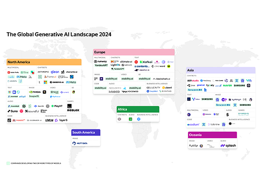This screenshot has width=262, height=196.
Task: Click the Typely logo in Asia
Action: coord(210,85)
